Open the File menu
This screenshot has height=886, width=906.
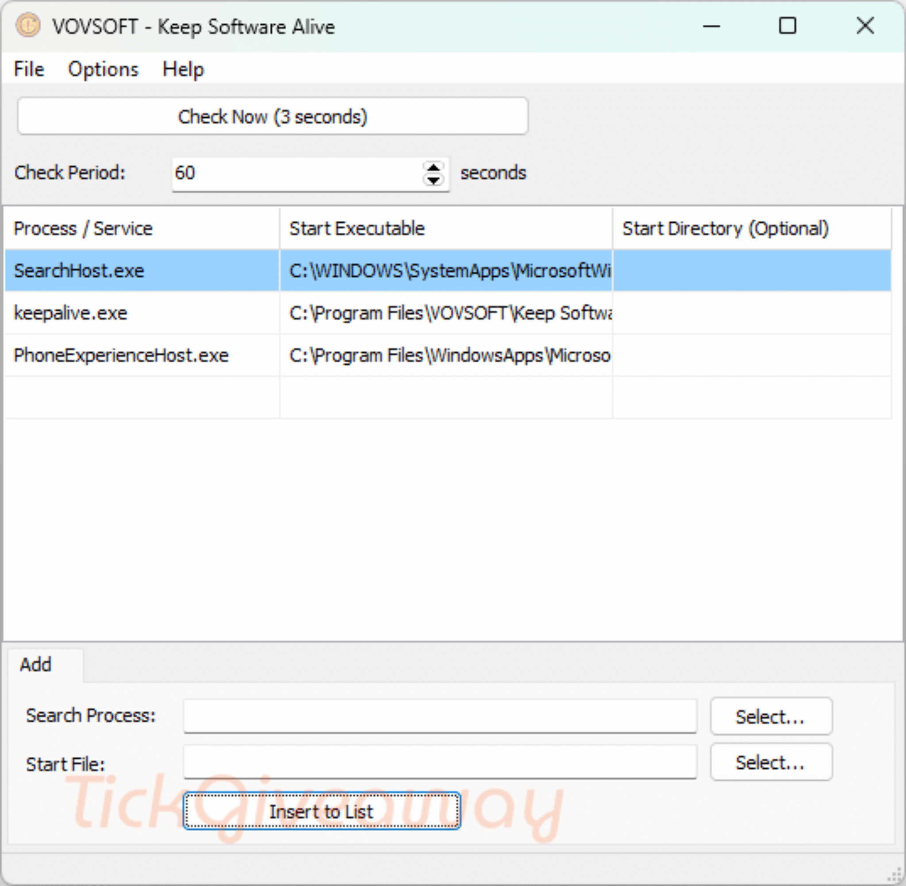29,69
